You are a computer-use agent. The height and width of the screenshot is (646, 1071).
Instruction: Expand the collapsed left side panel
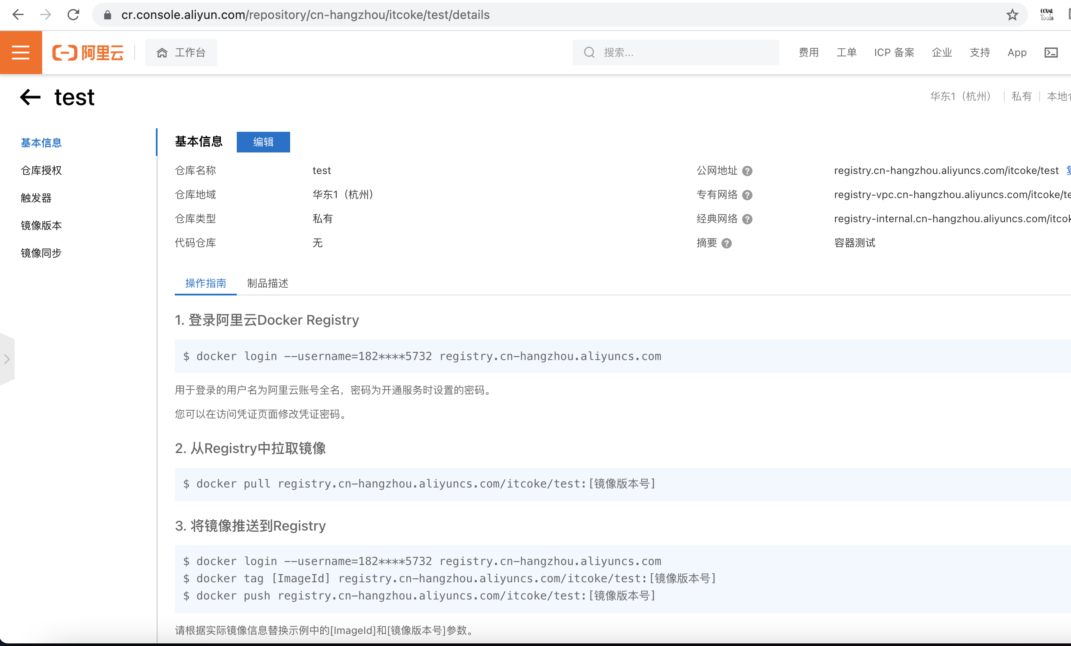coord(7,359)
